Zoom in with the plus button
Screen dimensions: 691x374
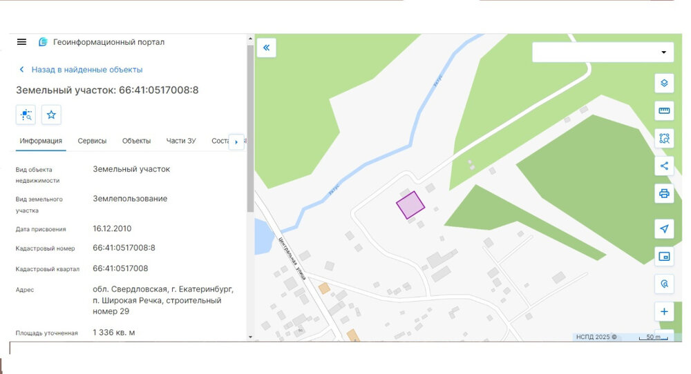pyautogui.click(x=664, y=312)
